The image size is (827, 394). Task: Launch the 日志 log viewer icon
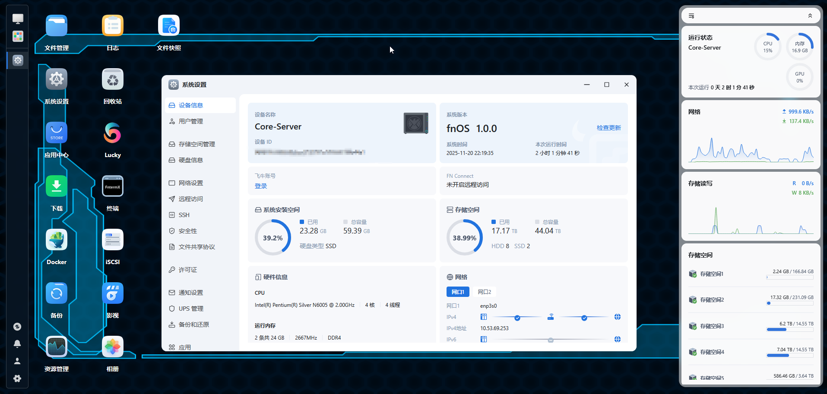click(113, 26)
